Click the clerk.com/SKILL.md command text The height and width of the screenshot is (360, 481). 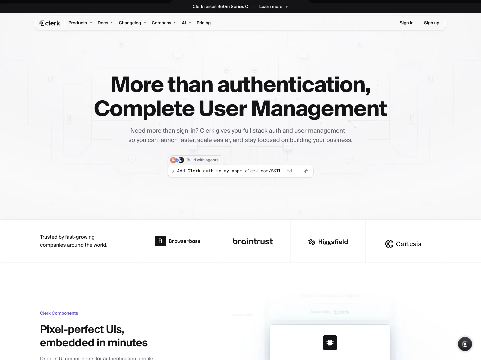(268, 171)
